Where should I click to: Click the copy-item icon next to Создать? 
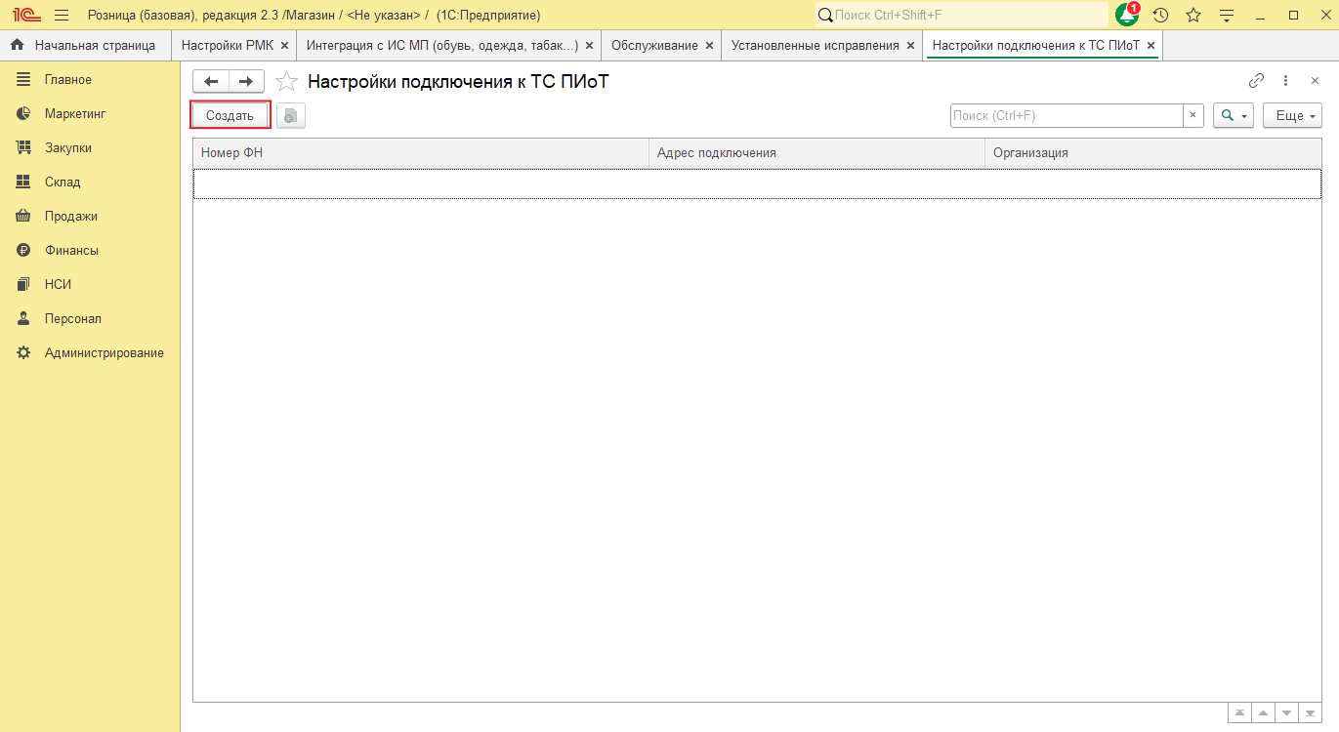click(291, 115)
